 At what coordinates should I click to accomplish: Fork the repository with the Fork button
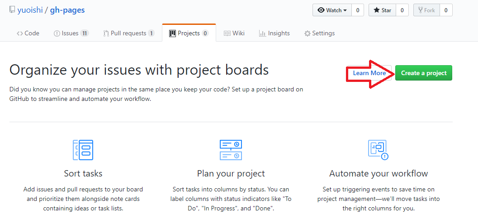426,10
